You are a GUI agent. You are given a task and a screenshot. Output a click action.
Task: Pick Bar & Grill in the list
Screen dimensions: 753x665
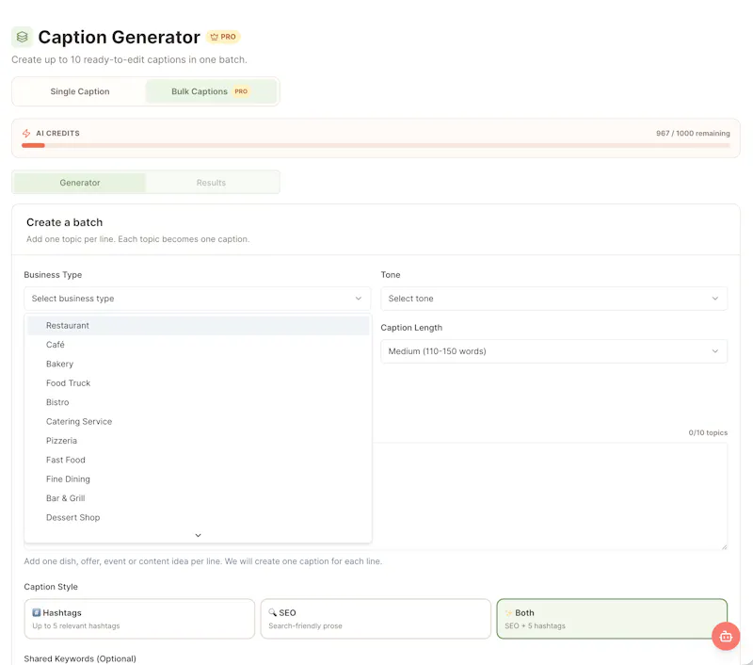(x=198, y=498)
